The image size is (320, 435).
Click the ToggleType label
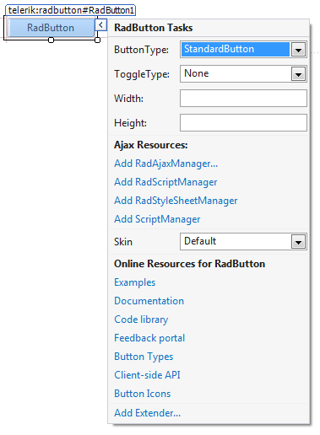point(142,74)
